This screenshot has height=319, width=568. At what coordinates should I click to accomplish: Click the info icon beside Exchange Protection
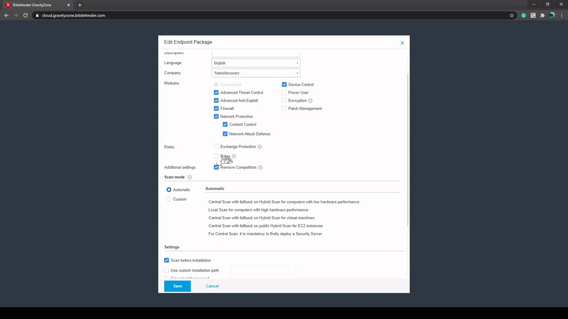pos(260,147)
